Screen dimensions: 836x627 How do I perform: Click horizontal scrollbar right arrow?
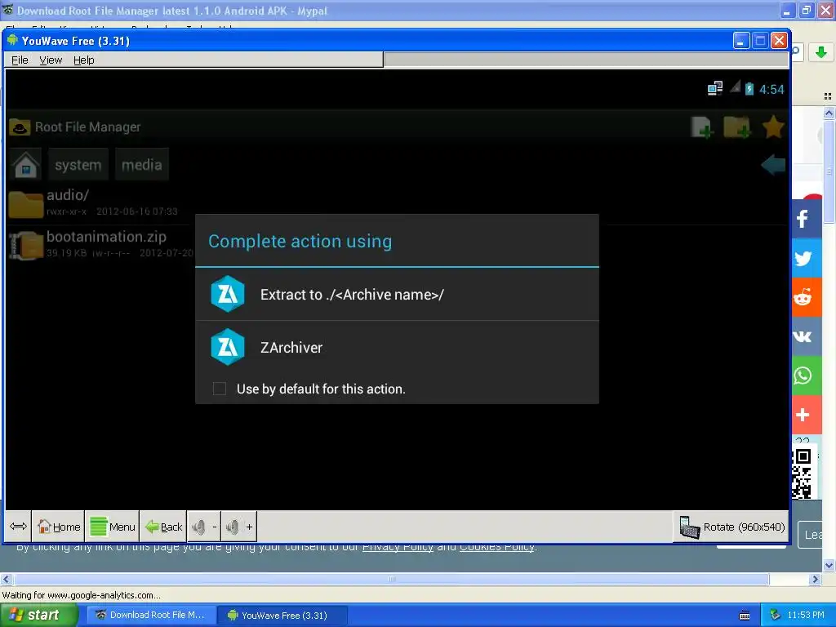pos(816,579)
